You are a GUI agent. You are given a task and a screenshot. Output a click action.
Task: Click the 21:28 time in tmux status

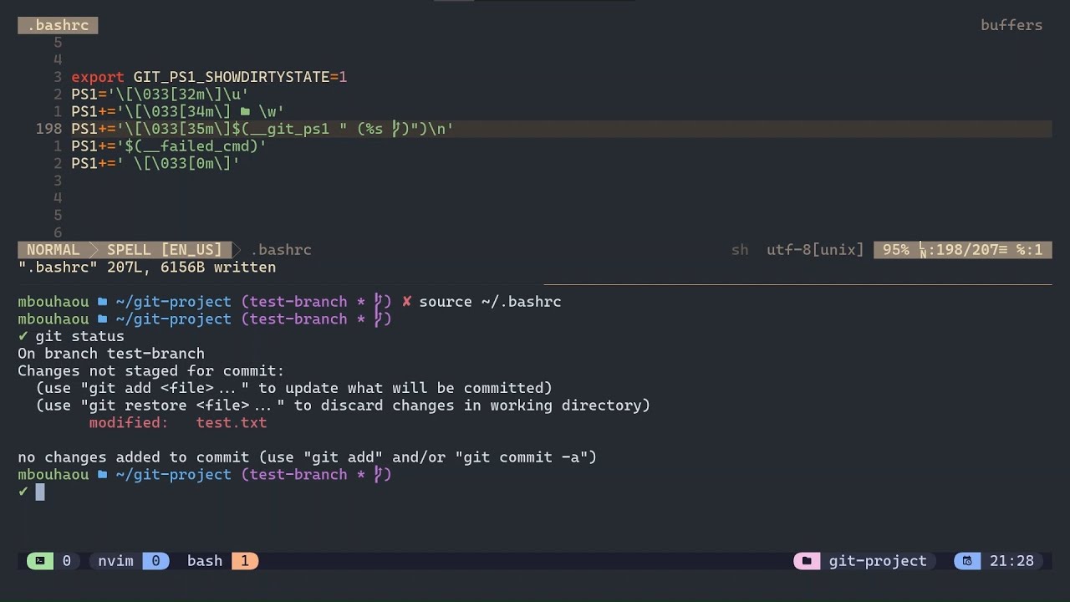[x=1011, y=561]
